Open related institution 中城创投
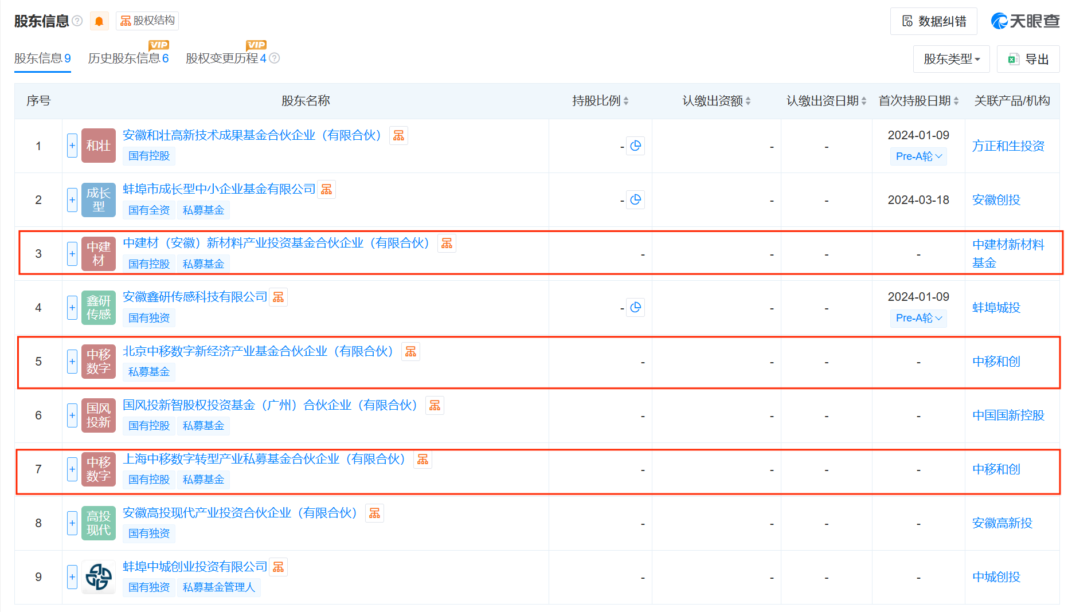Viewport: 1072px width, 612px height. pos(996,577)
